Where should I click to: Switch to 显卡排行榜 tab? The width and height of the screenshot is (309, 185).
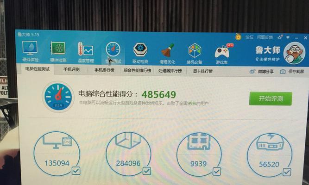pos(203,71)
